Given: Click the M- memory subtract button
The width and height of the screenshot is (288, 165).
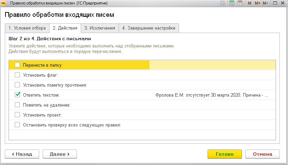Looking at the screenshot, I should (x=265, y=3).
